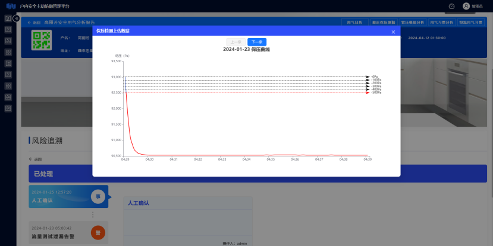493x246 pixels.
Task: Click the 返回 link under 风险追溯
Action: pos(35,159)
